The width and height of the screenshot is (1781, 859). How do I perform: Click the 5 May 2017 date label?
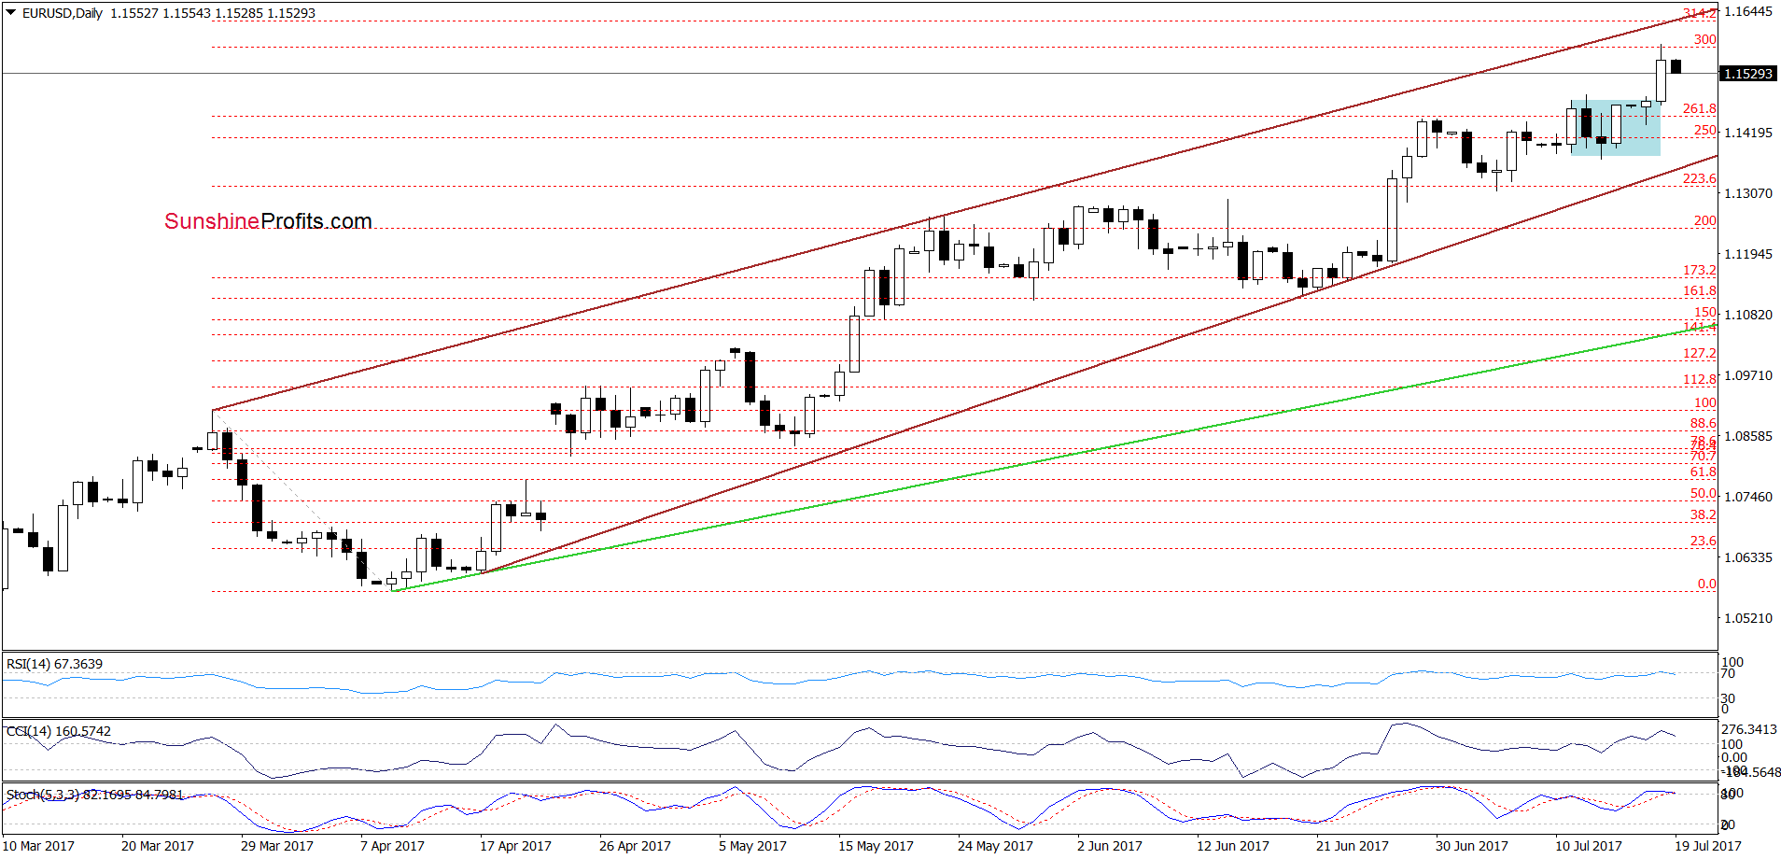[752, 846]
